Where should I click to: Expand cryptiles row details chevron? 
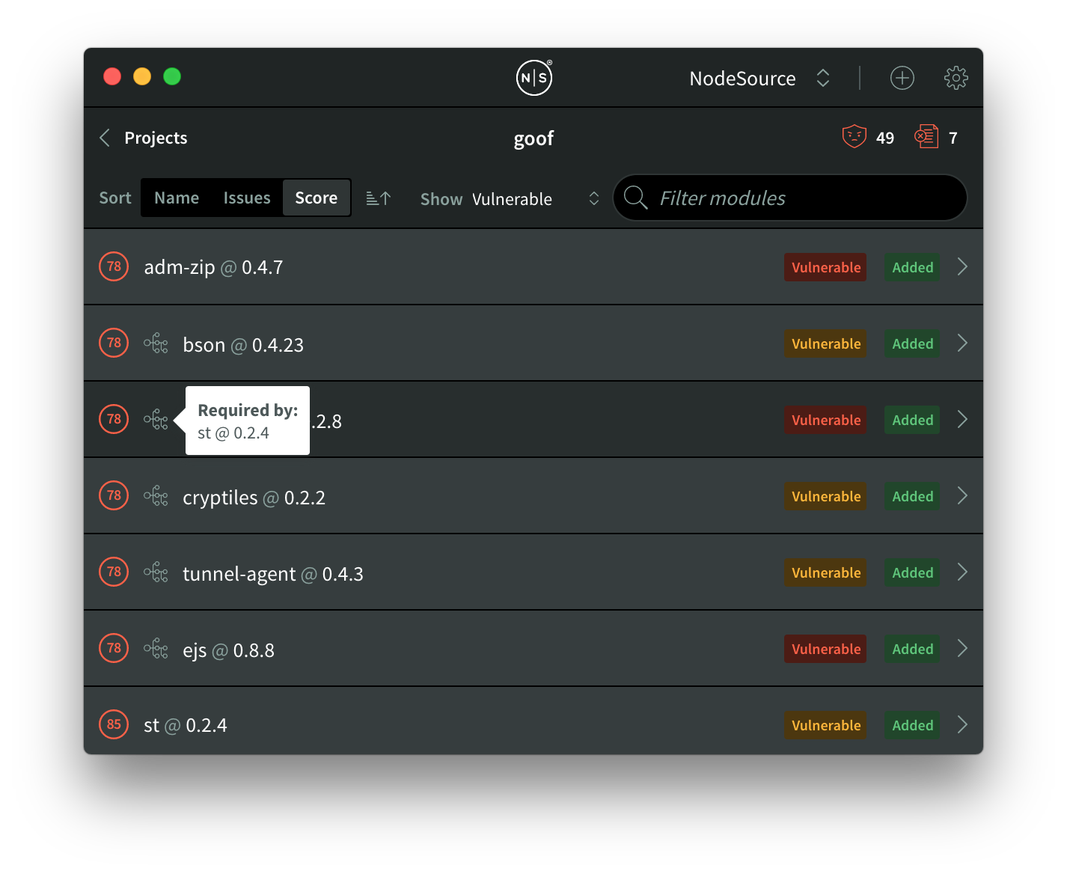click(x=962, y=495)
